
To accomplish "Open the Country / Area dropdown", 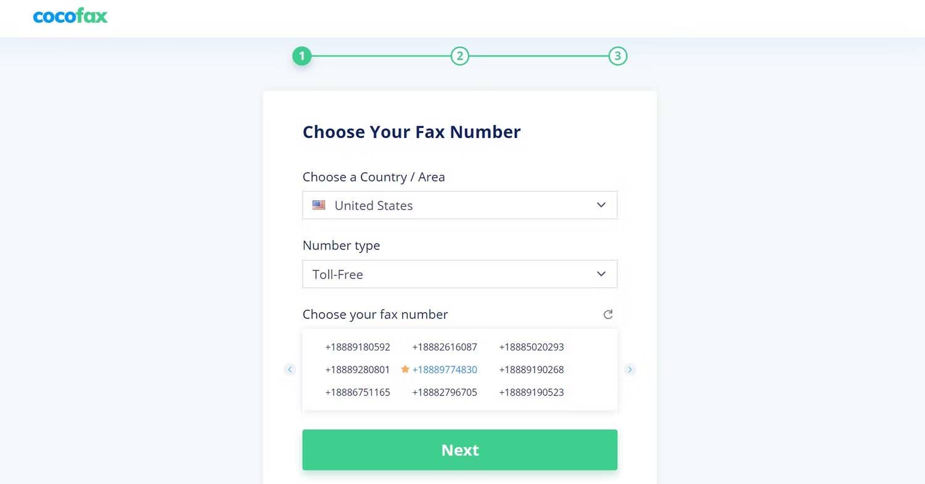I will (x=459, y=205).
